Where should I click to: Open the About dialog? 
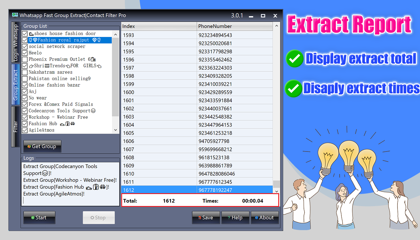point(265,217)
